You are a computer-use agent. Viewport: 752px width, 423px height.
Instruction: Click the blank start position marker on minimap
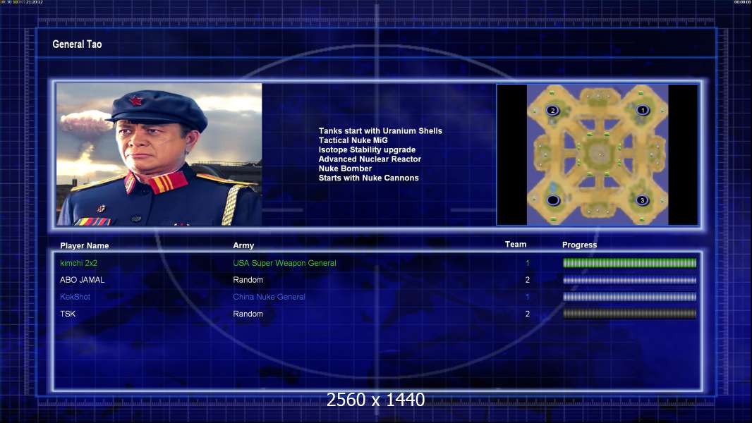pyautogui.click(x=553, y=200)
